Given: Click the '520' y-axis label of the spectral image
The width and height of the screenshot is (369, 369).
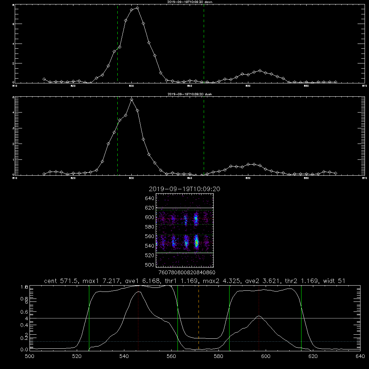Looking at the screenshot, I should (x=150, y=255).
